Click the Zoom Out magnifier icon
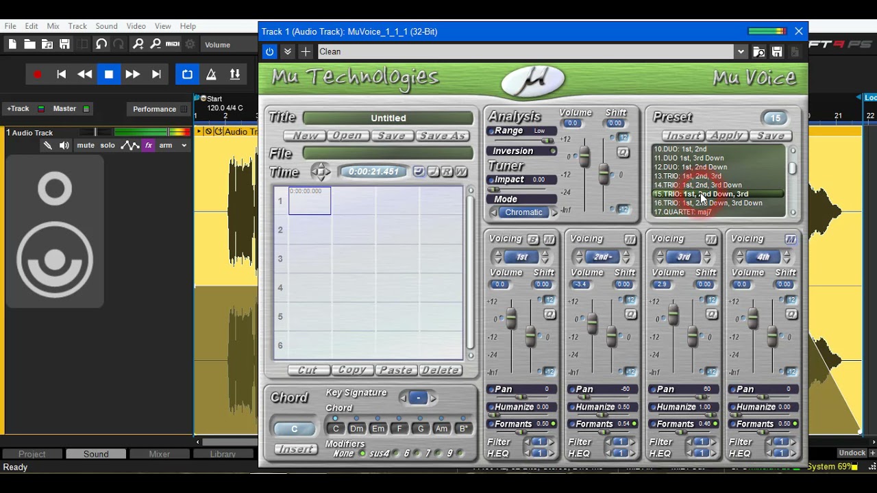Screen dimensions: 877x493 click(x=155, y=45)
